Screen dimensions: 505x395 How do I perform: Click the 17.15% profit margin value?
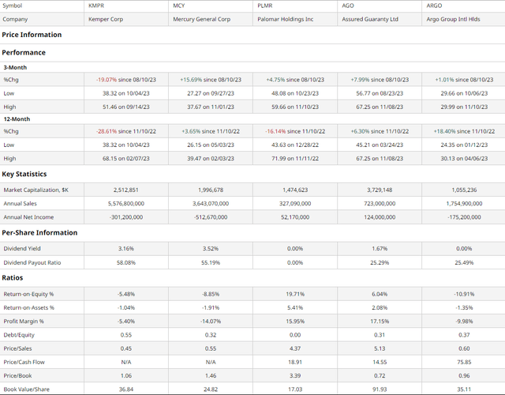380,322
